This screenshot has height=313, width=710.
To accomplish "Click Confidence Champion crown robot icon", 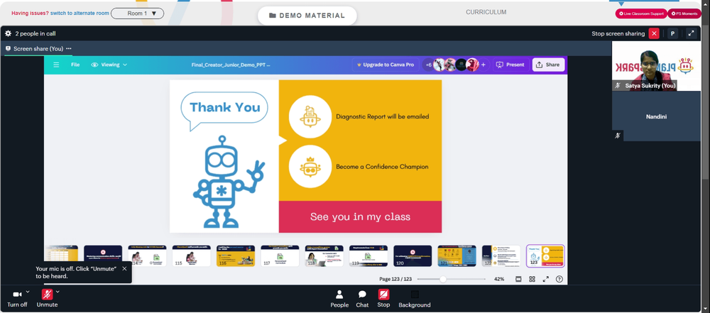I will [310, 167].
